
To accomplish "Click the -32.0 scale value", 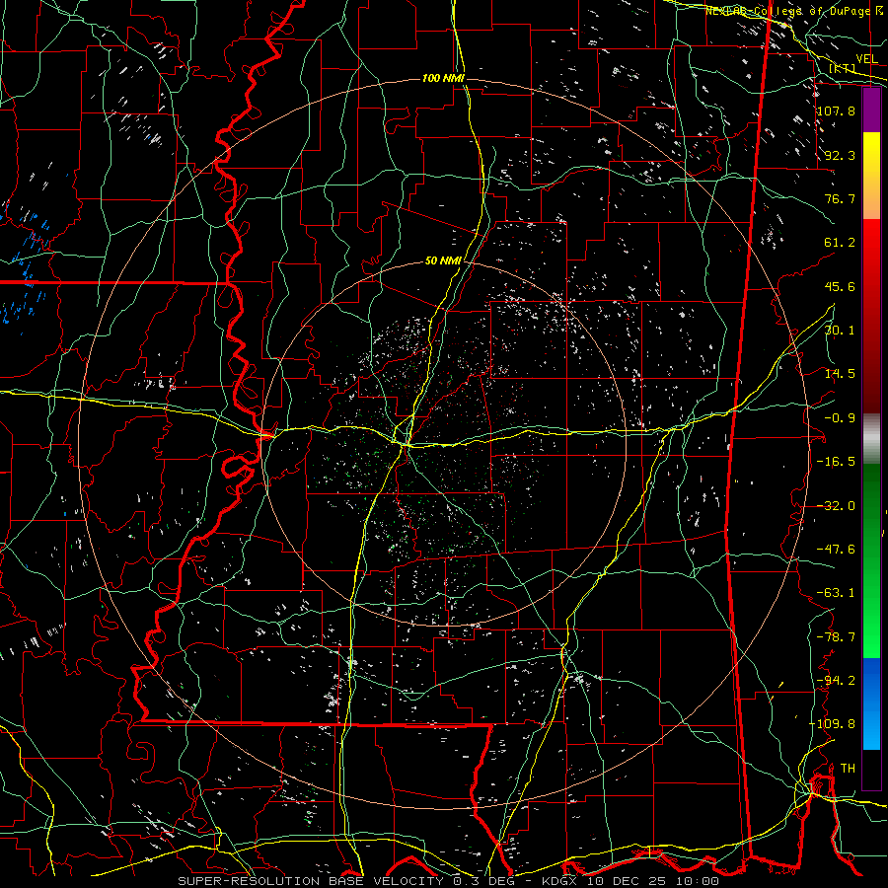I will click(x=837, y=506).
